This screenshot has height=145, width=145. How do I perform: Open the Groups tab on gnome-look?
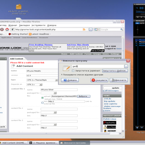coord(97,54)
